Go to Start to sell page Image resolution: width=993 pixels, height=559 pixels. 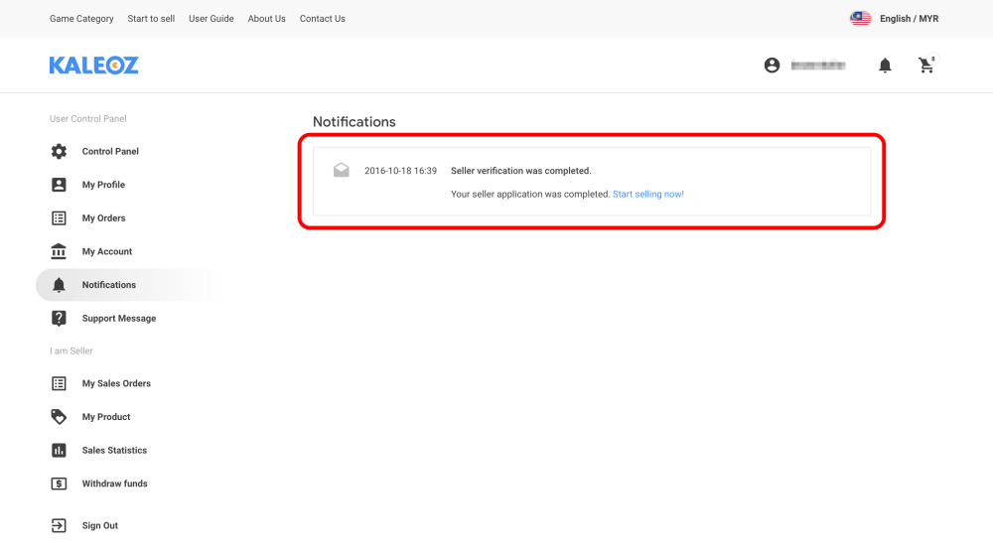(151, 19)
